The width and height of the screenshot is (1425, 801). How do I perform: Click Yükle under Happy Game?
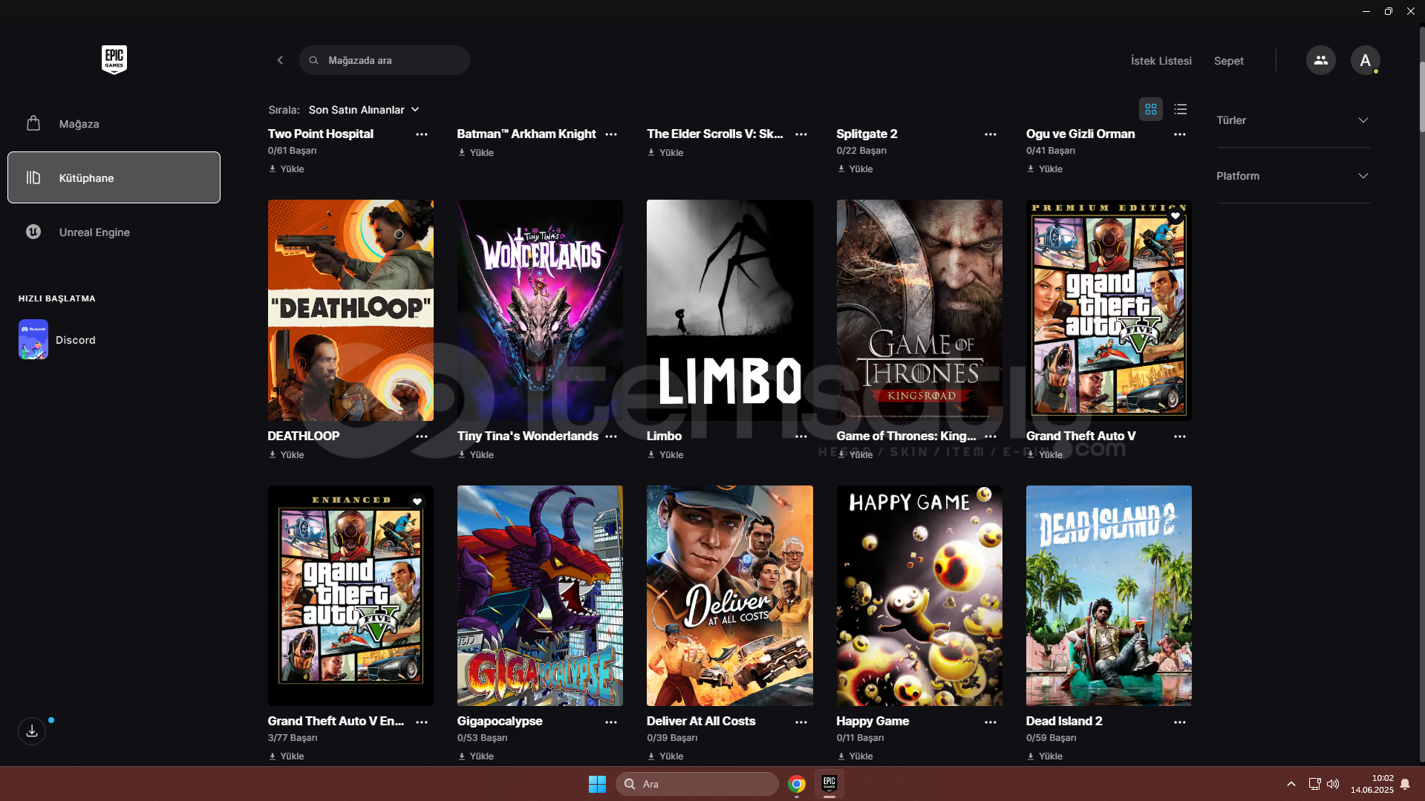coord(855,756)
